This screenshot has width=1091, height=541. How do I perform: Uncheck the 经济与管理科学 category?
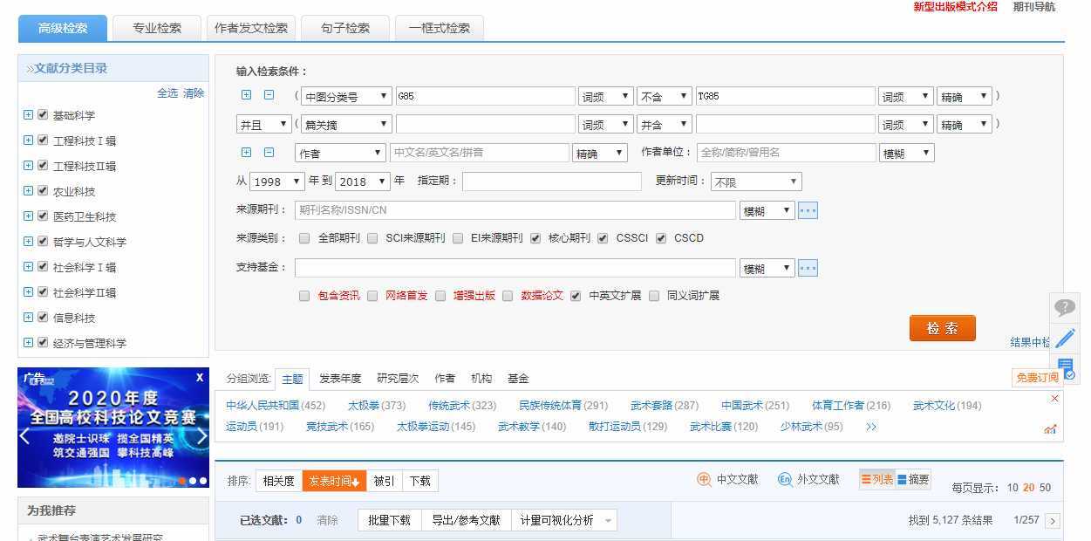click(43, 342)
